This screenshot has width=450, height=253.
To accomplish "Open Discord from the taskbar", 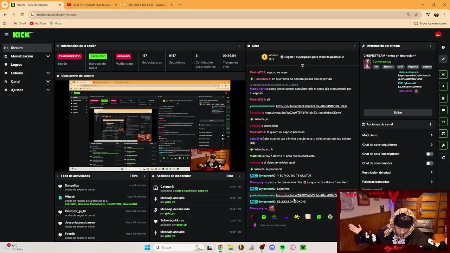I will (x=272, y=247).
